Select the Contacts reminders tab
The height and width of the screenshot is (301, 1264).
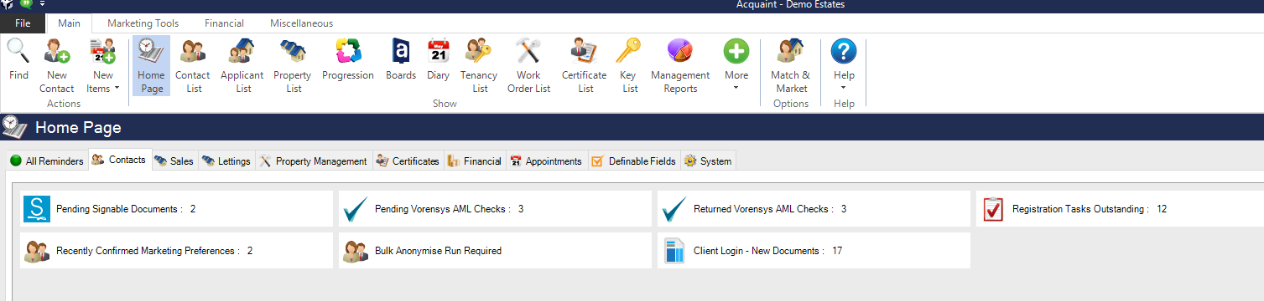(x=119, y=160)
